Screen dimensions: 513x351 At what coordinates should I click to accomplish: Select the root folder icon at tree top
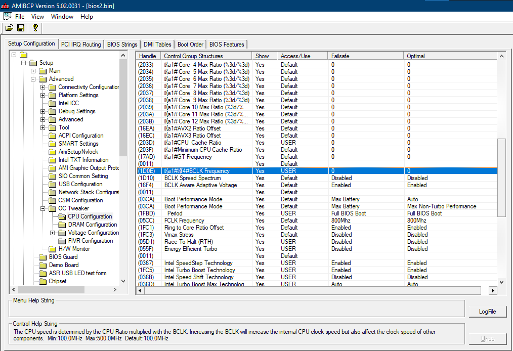(24, 55)
